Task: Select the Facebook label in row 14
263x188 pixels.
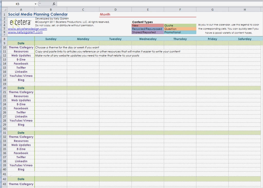Action: (x=21, y=64)
